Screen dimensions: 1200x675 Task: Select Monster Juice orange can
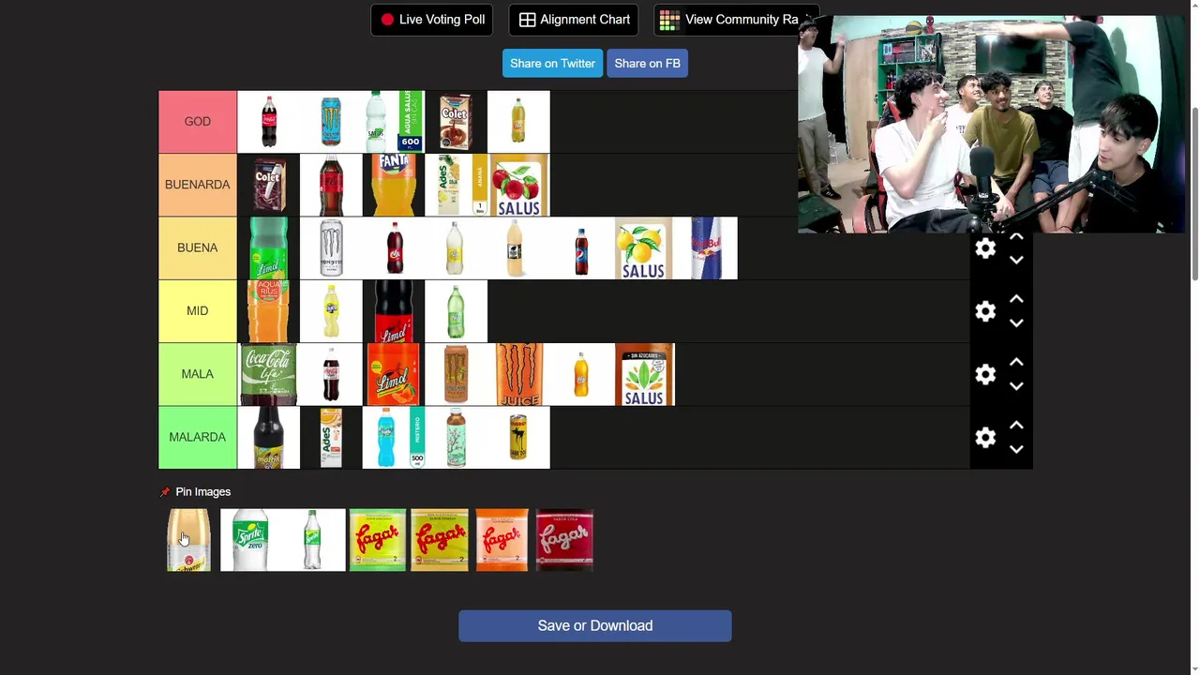coord(518,374)
